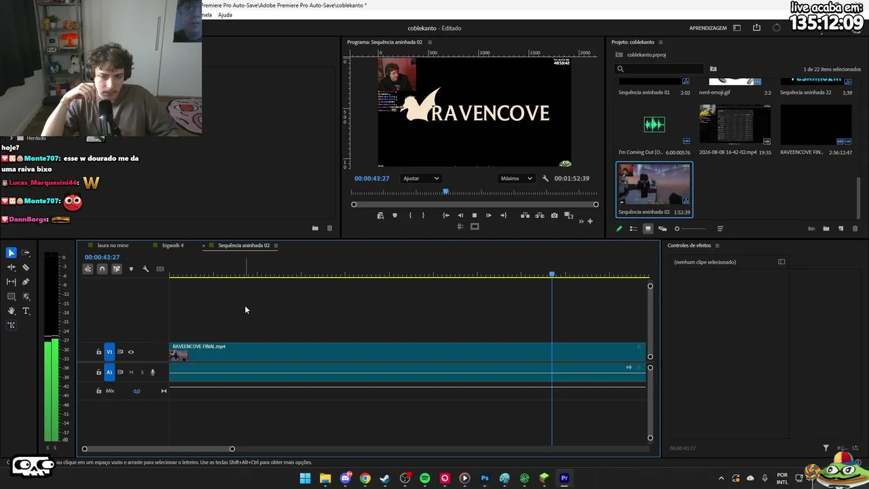Select the Razor tool
The height and width of the screenshot is (489, 869).
(26, 268)
